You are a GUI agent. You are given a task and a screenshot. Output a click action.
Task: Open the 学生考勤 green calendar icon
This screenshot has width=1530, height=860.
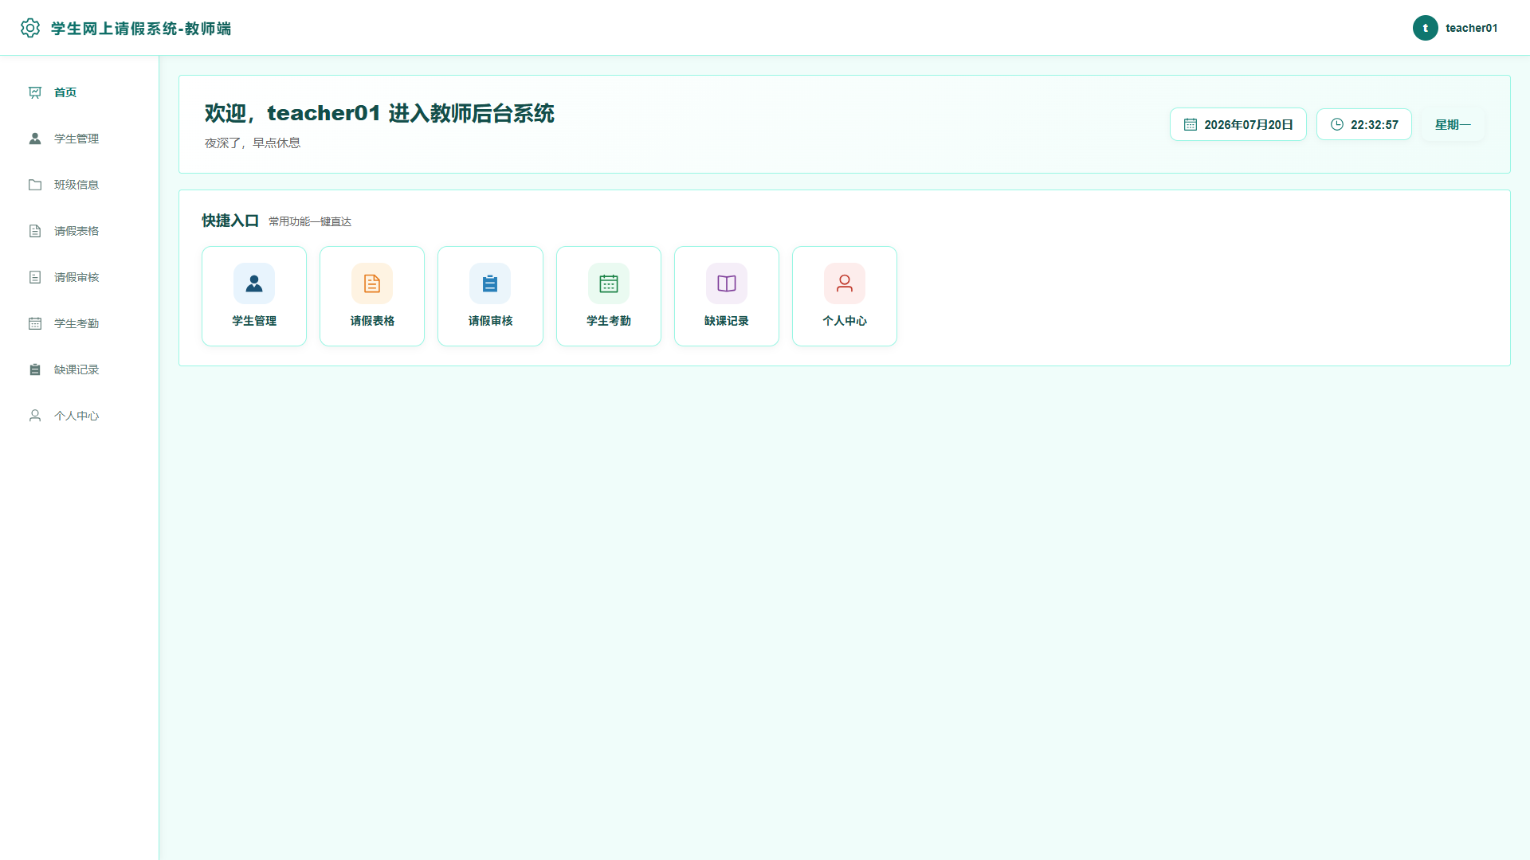[x=609, y=283]
